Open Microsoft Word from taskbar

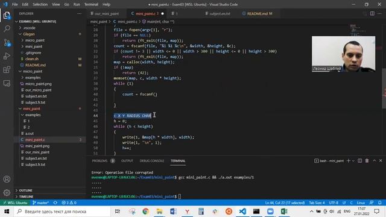coord(173,212)
